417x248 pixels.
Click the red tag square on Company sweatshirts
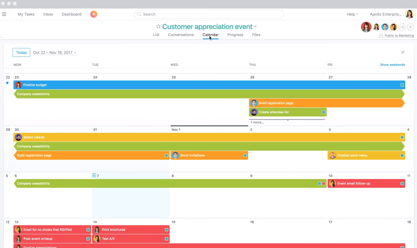tap(324, 183)
